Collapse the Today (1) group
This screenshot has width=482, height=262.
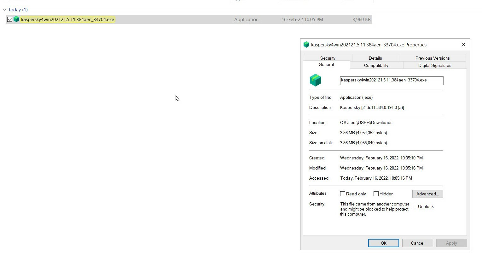click(4, 10)
